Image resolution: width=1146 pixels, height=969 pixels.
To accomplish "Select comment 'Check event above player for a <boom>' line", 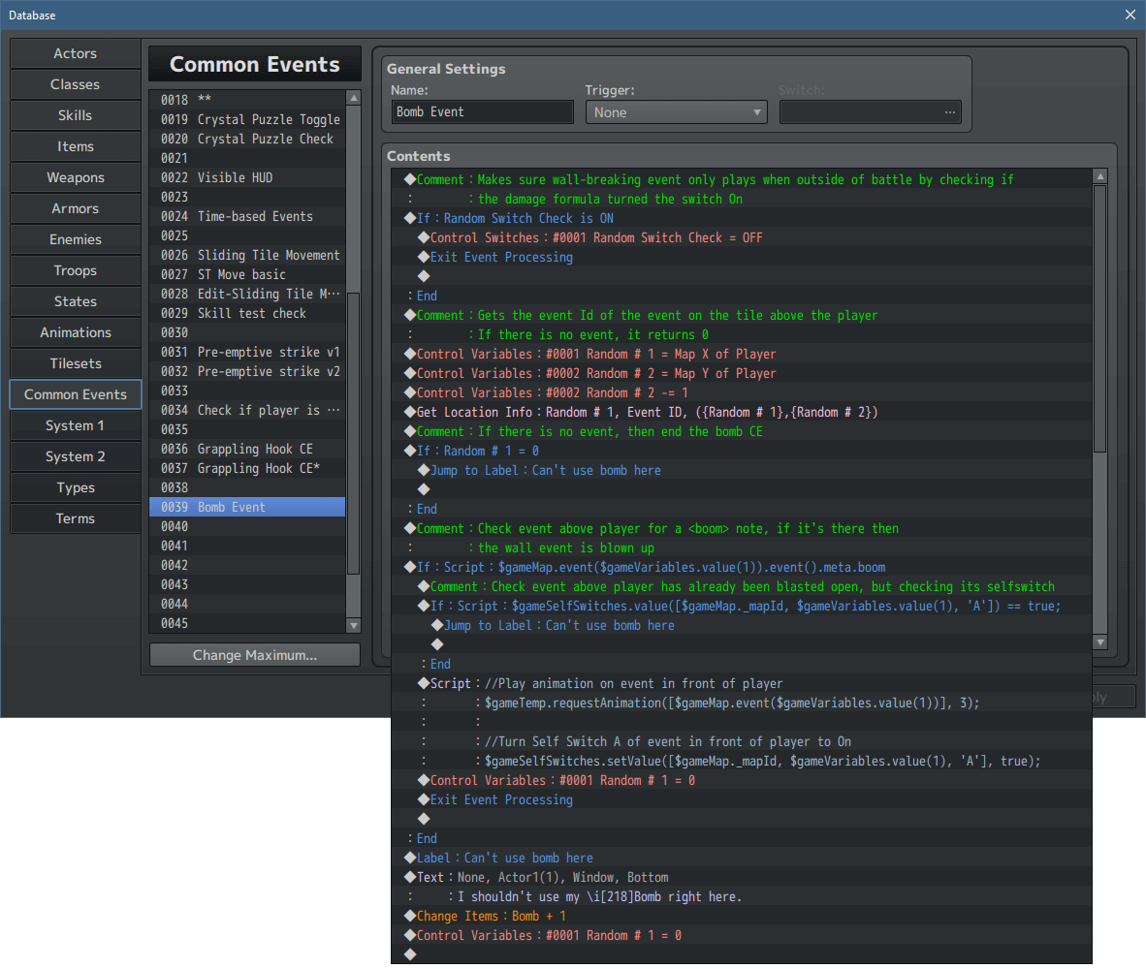I will click(742, 529).
